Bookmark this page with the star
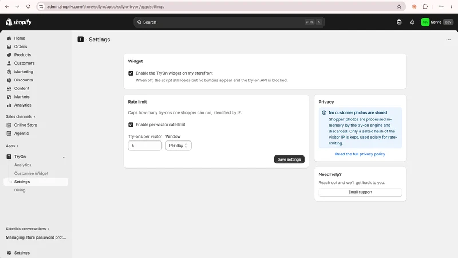 (399, 6)
